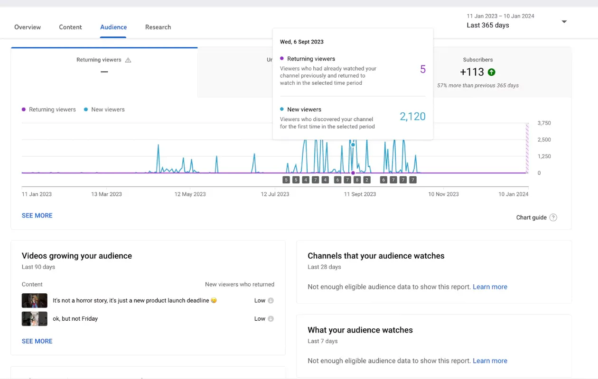Open the Chart guide link
The height and width of the screenshot is (379, 598).
(532, 217)
